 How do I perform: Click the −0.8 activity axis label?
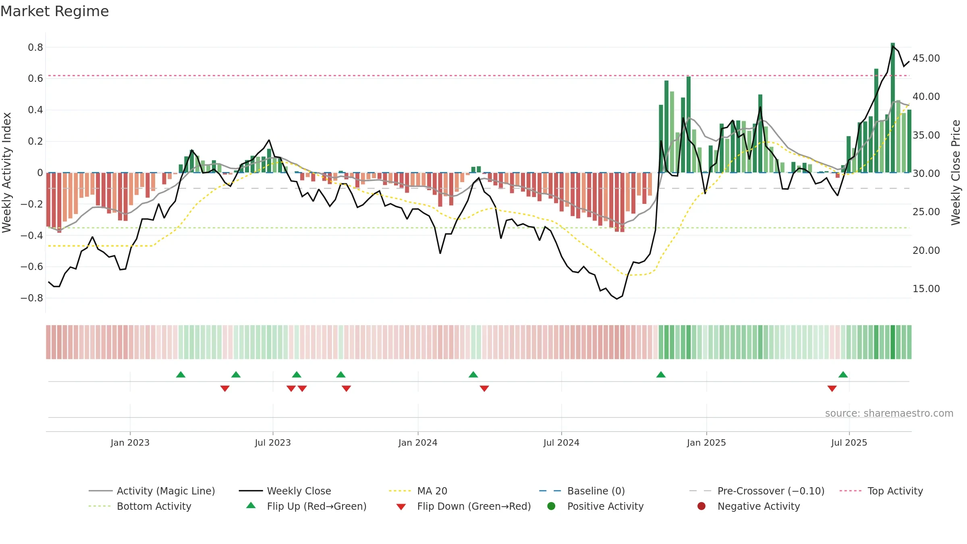click(32, 298)
